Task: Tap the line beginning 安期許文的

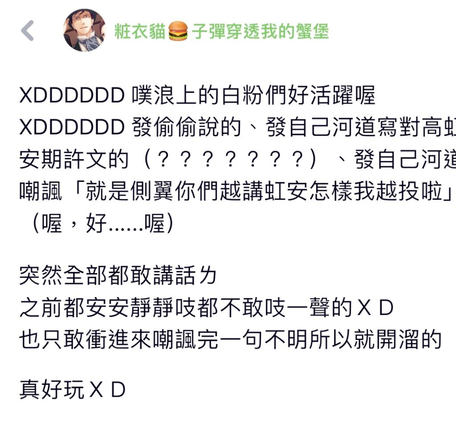Action: click(x=238, y=159)
